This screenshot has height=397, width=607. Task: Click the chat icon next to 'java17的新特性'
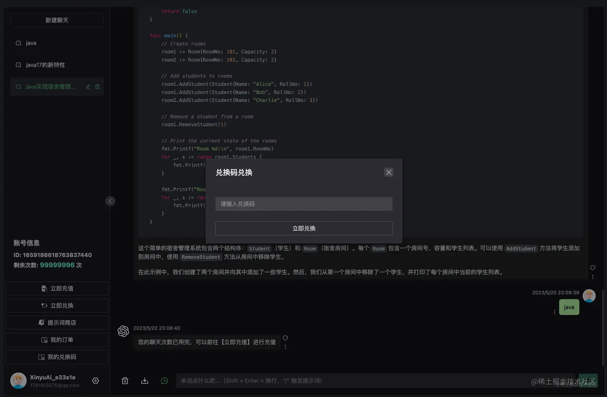(18, 65)
